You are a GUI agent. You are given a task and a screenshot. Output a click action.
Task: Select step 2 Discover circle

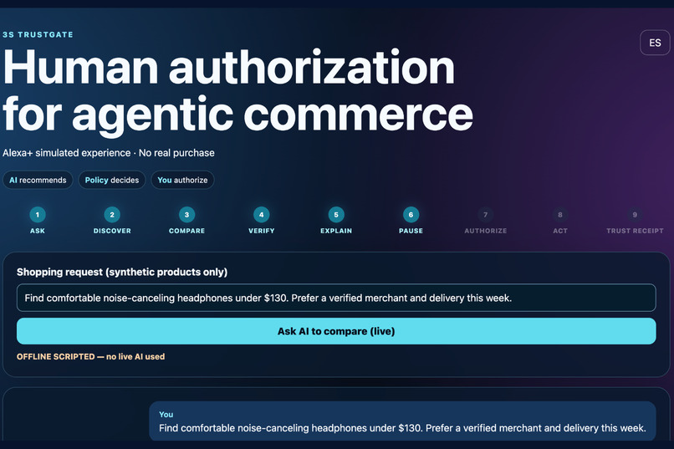tap(112, 214)
